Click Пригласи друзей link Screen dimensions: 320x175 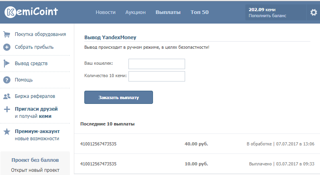coord(36,109)
